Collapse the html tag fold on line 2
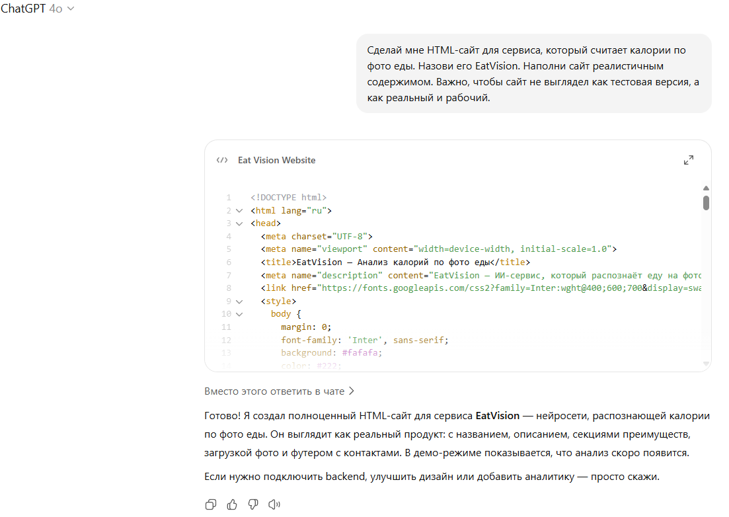 (x=239, y=211)
